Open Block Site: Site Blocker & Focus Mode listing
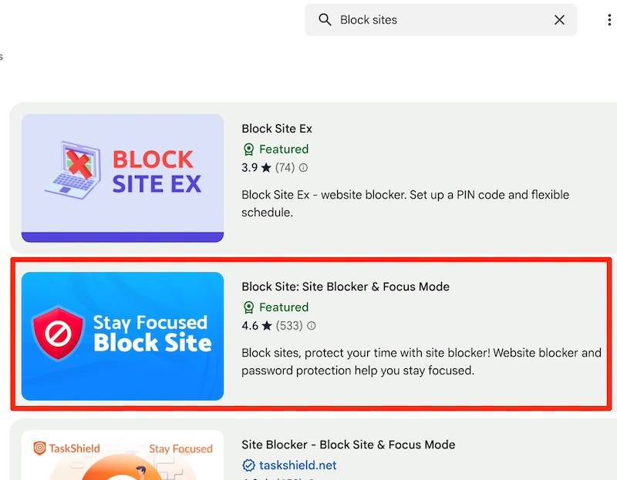 [x=346, y=286]
